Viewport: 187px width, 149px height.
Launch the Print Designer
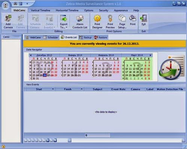click(x=97, y=22)
